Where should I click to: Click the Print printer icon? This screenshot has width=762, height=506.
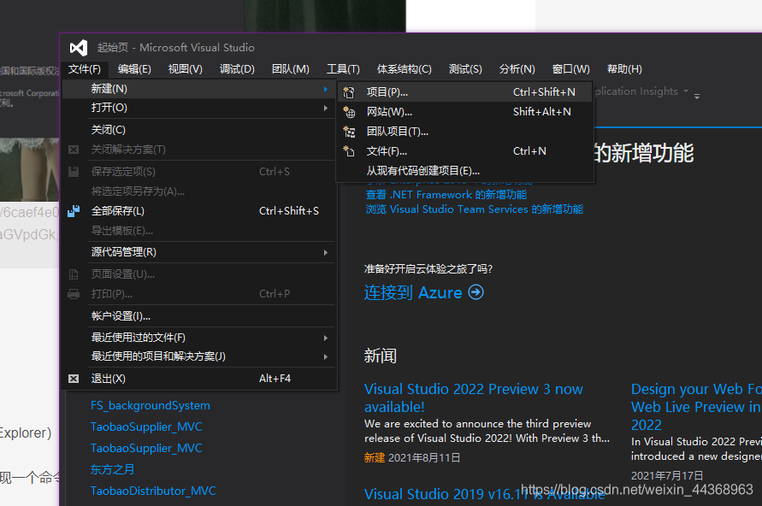point(74,294)
